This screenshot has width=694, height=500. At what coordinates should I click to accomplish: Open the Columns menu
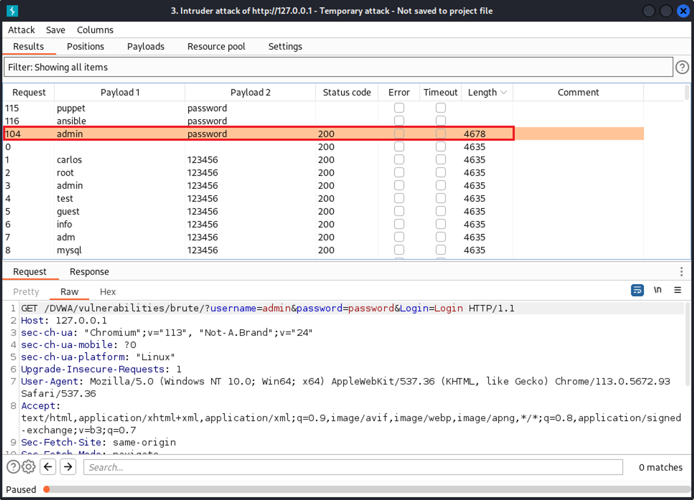tap(95, 30)
